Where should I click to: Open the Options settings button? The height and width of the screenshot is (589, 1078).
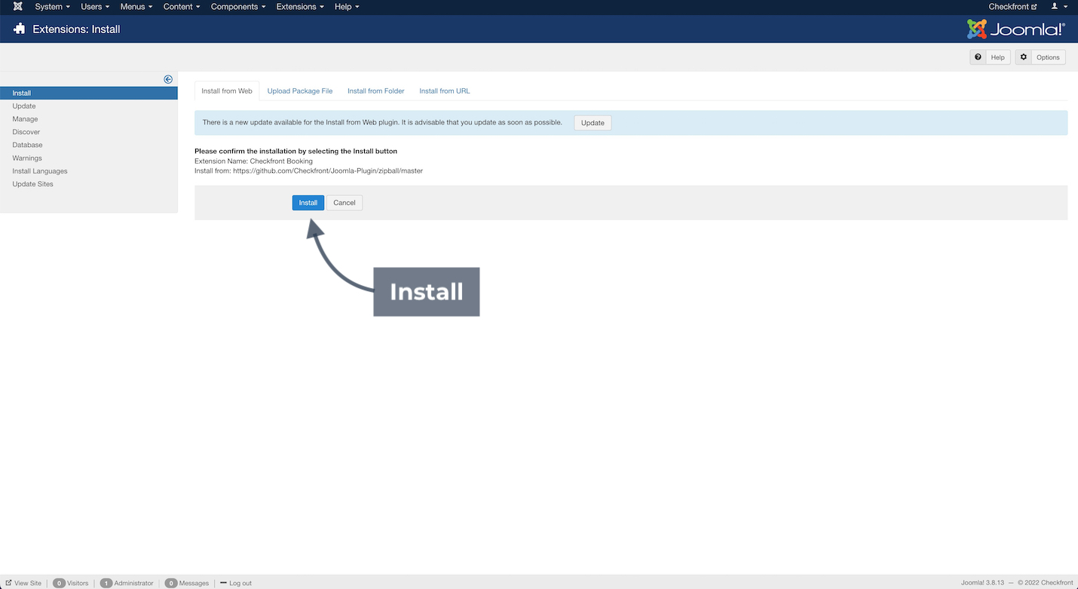pos(1040,57)
